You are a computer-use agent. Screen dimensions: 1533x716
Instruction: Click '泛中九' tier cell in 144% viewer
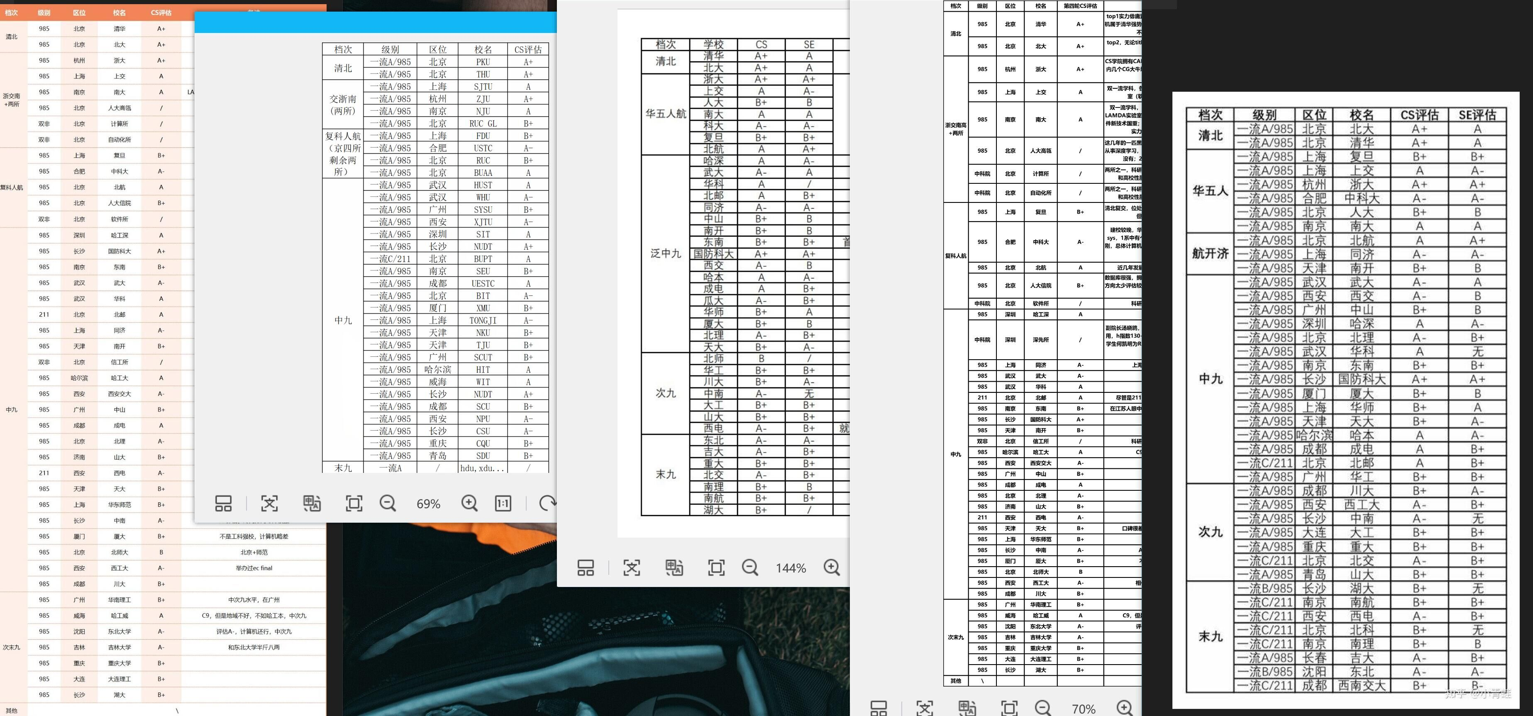665,254
